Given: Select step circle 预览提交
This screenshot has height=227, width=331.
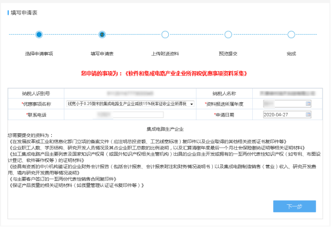Looking at the screenshot, I should pyautogui.click(x=228, y=35).
